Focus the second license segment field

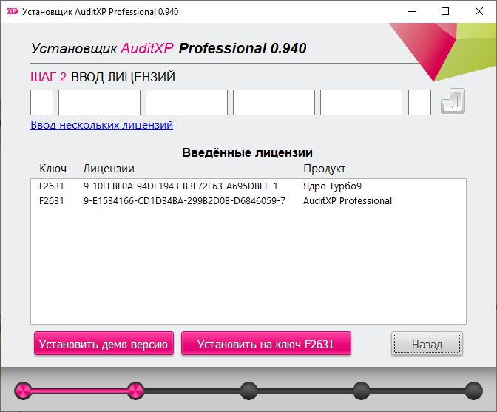100,102
